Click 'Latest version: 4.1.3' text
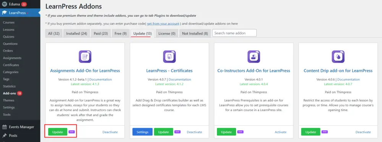 [x=85, y=84]
